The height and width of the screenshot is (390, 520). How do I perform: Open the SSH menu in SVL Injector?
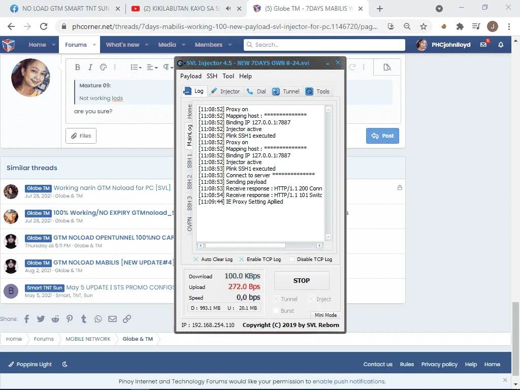(212, 76)
